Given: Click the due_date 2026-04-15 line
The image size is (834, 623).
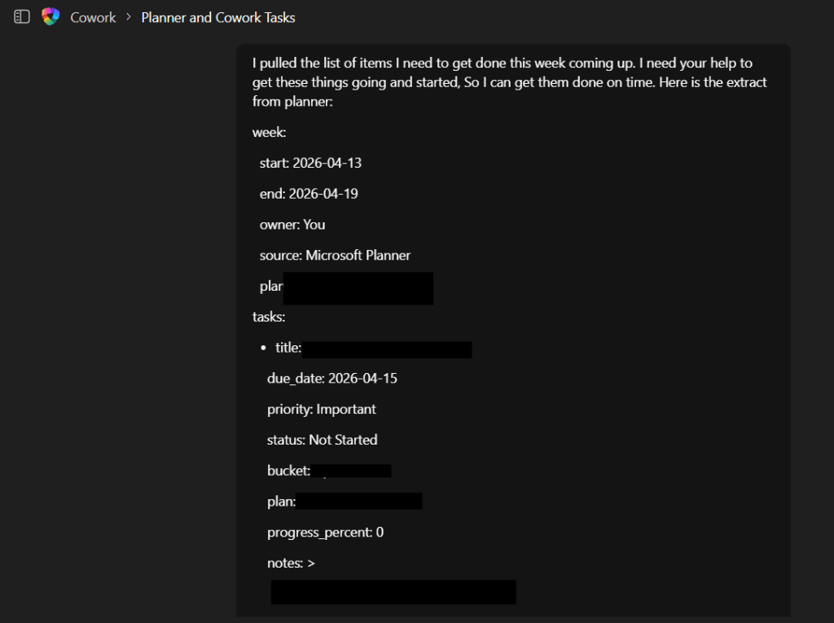Looking at the screenshot, I should [x=332, y=379].
